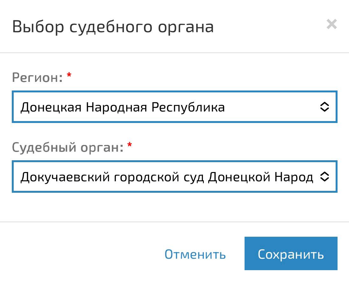Viewport: 349px width, 281px height.
Task: Change the selected region
Action: point(174,107)
